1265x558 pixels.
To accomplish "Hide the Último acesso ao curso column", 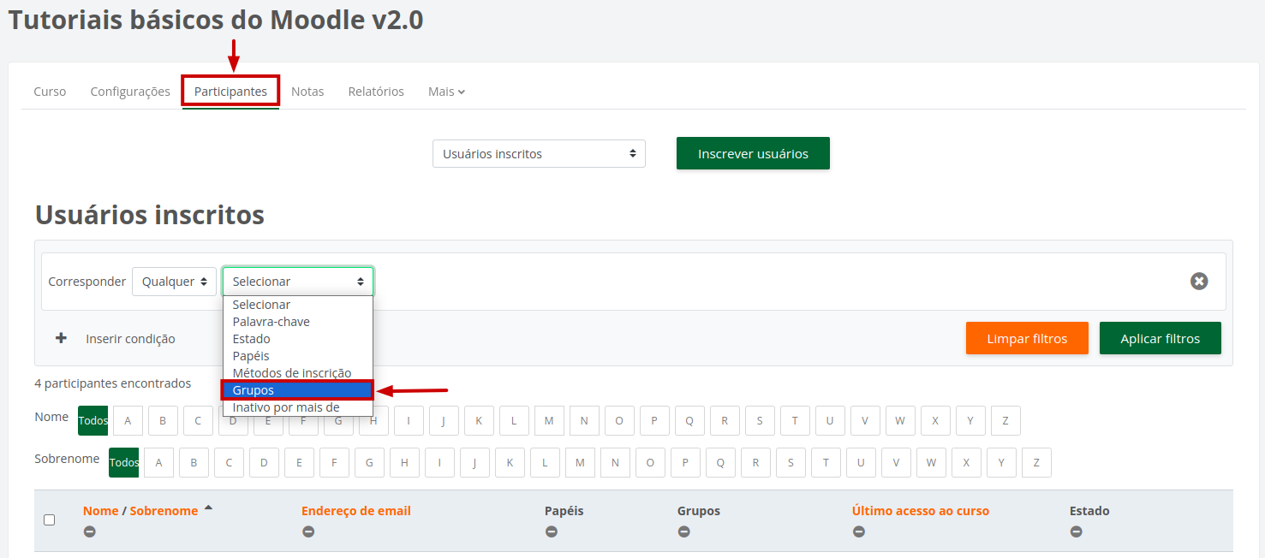I will coord(859,531).
